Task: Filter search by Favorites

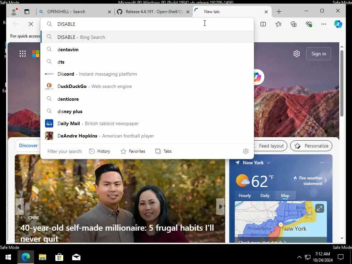Action: (133, 151)
